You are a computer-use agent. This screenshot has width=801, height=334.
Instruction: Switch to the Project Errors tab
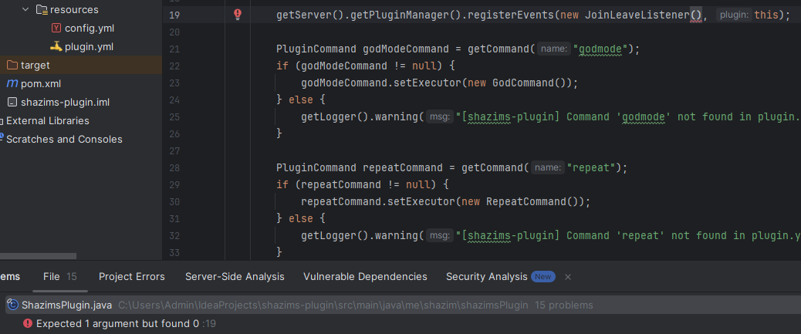[131, 276]
